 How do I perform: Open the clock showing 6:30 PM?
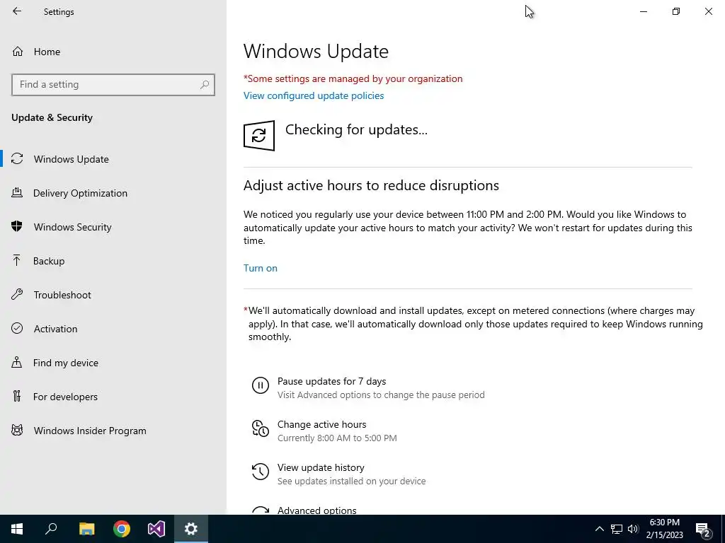click(x=664, y=529)
